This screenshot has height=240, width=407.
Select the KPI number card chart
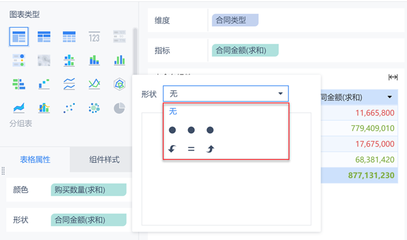click(x=95, y=37)
